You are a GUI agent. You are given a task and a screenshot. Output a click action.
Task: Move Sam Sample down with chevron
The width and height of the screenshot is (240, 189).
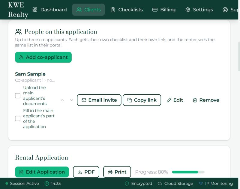coord(71,100)
